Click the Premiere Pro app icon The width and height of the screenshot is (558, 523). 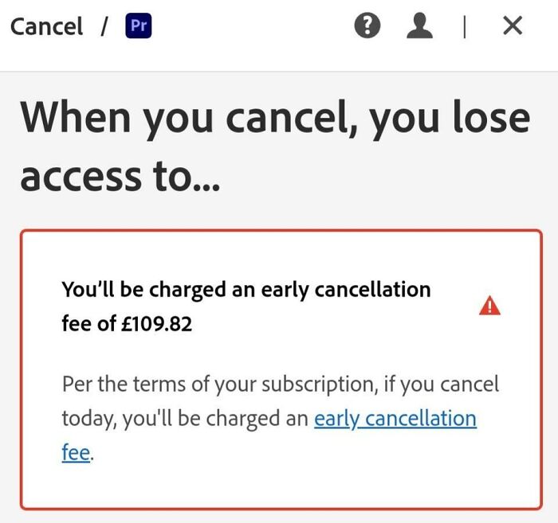tap(139, 25)
